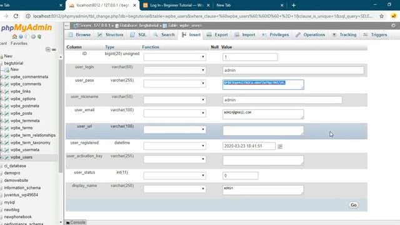Open function dropdown for user_status

coord(174,176)
